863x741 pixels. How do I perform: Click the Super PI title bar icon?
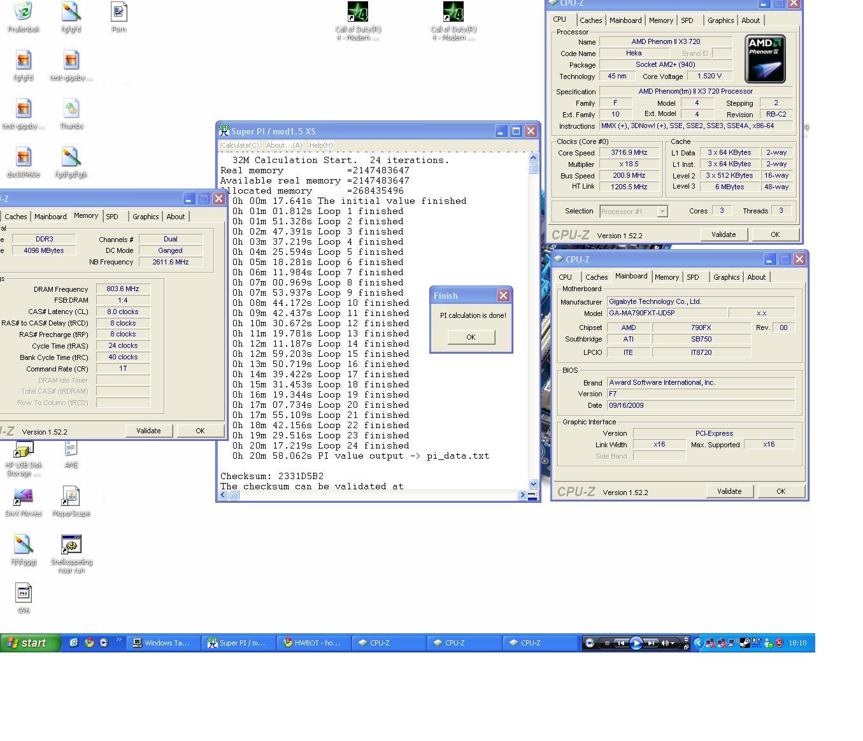coord(224,131)
